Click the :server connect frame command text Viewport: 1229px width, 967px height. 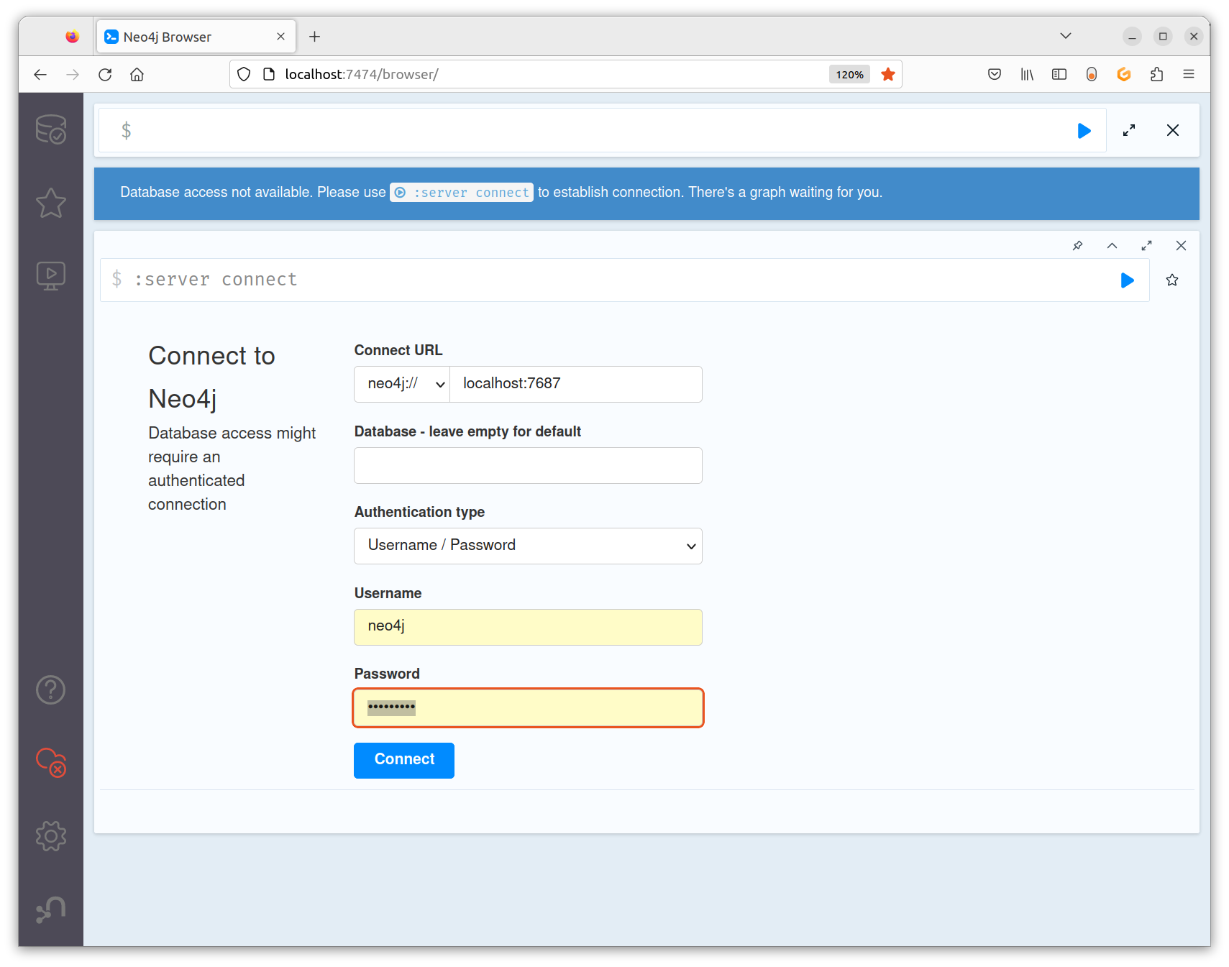pyautogui.click(x=216, y=280)
